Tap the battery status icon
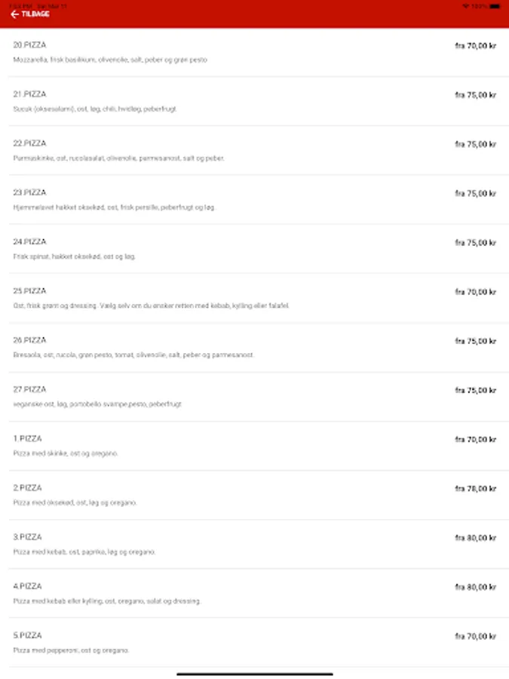This screenshot has height=679, width=509. pyautogui.click(x=494, y=5)
